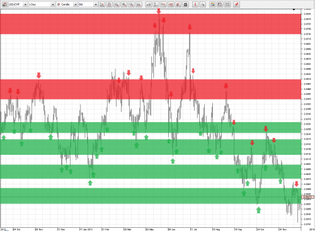Click the lowest green up arrow marker

point(258,210)
